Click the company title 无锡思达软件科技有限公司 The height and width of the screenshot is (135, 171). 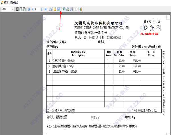click(x=98, y=23)
